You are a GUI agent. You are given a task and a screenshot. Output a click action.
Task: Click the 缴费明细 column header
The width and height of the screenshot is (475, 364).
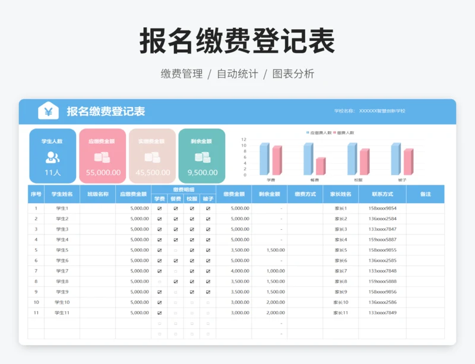coord(183,189)
